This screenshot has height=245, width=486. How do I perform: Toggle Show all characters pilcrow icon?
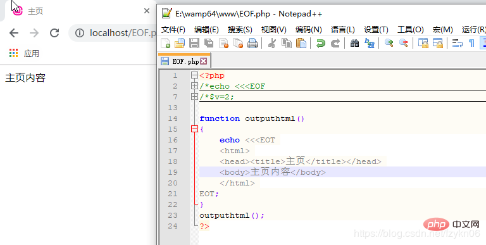(x=471, y=43)
